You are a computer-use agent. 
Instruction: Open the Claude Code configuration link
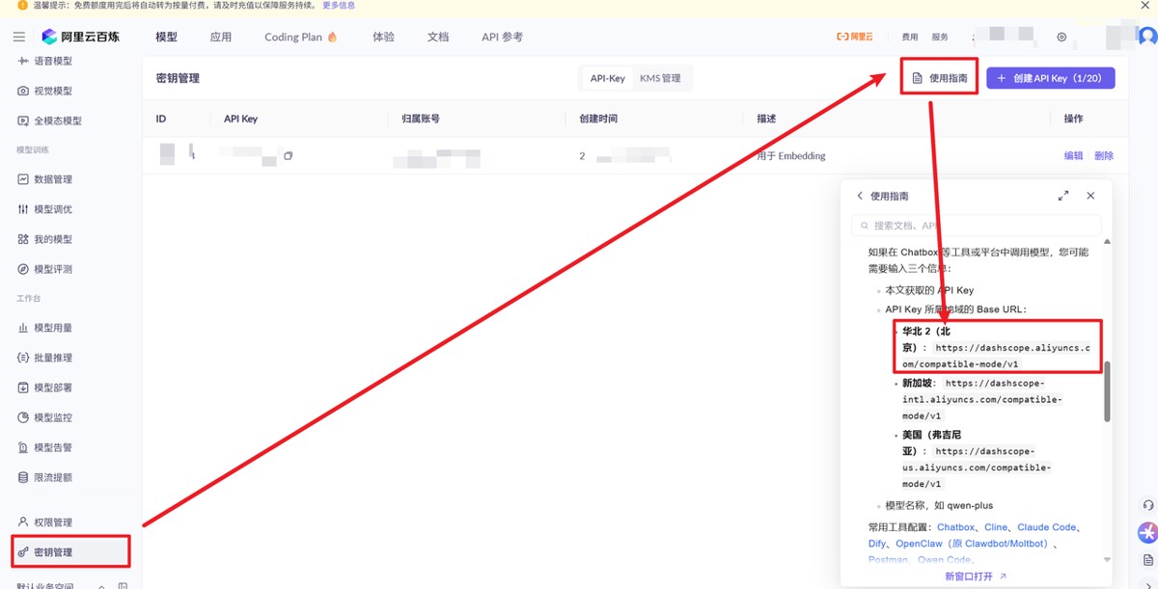[1046, 527]
